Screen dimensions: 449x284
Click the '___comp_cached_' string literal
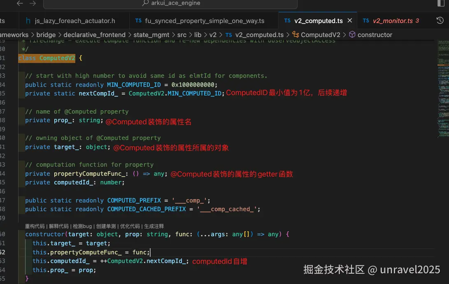227,209
